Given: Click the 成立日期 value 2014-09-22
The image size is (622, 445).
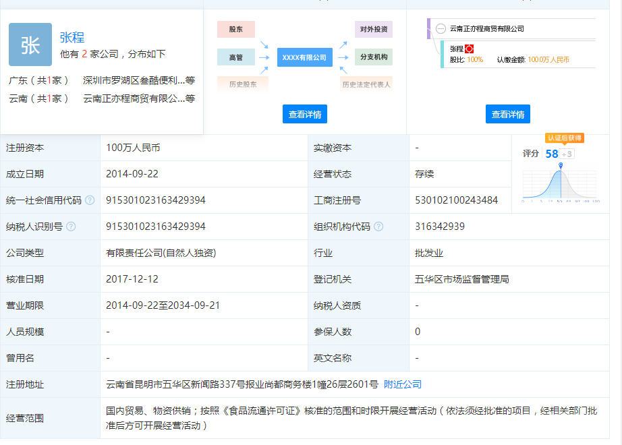Looking at the screenshot, I should 132,174.
